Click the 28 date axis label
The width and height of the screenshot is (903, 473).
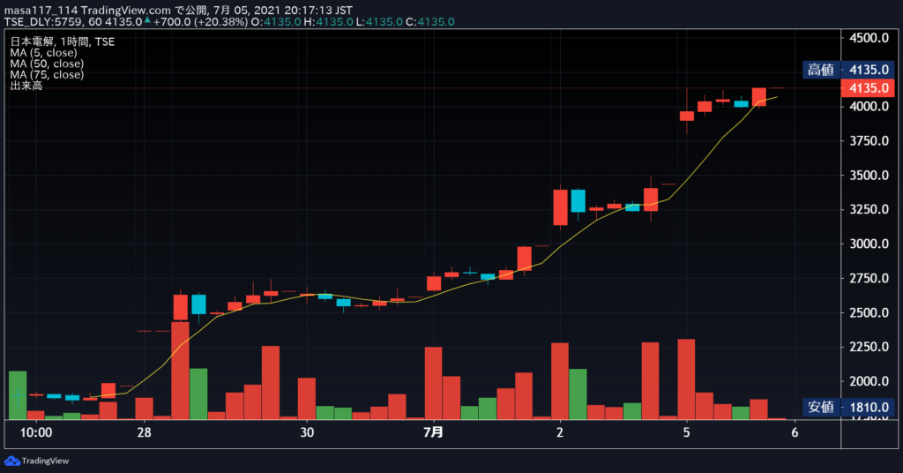[x=145, y=432]
